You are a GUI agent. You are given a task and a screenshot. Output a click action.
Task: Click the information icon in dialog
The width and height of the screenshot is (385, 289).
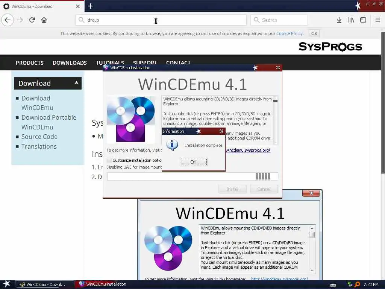pyautogui.click(x=172, y=145)
